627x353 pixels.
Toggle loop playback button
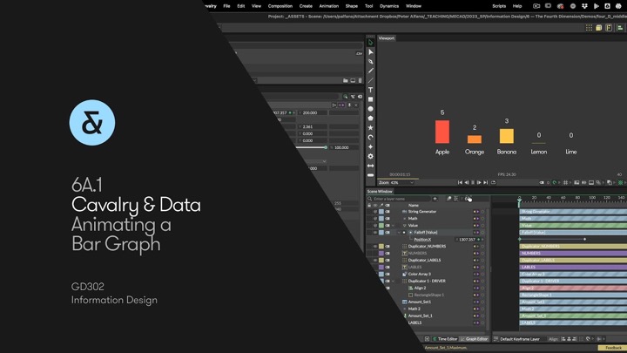[494, 182]
